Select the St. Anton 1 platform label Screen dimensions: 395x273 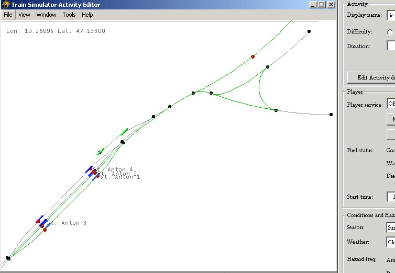120,177
